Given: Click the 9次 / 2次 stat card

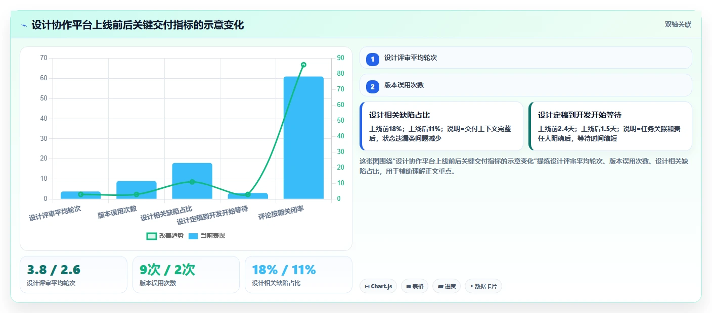Looking at the screenshot, I should (x=186, y=275).
